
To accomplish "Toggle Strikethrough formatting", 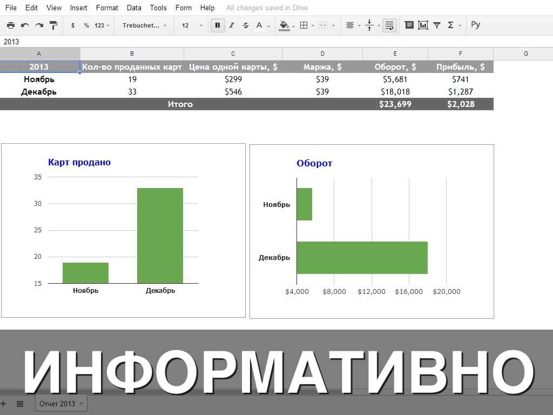I will pos(246,25).
